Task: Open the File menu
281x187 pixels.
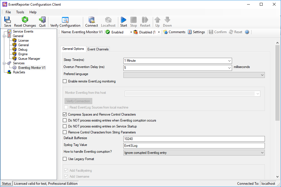Action: click(8, 12)
